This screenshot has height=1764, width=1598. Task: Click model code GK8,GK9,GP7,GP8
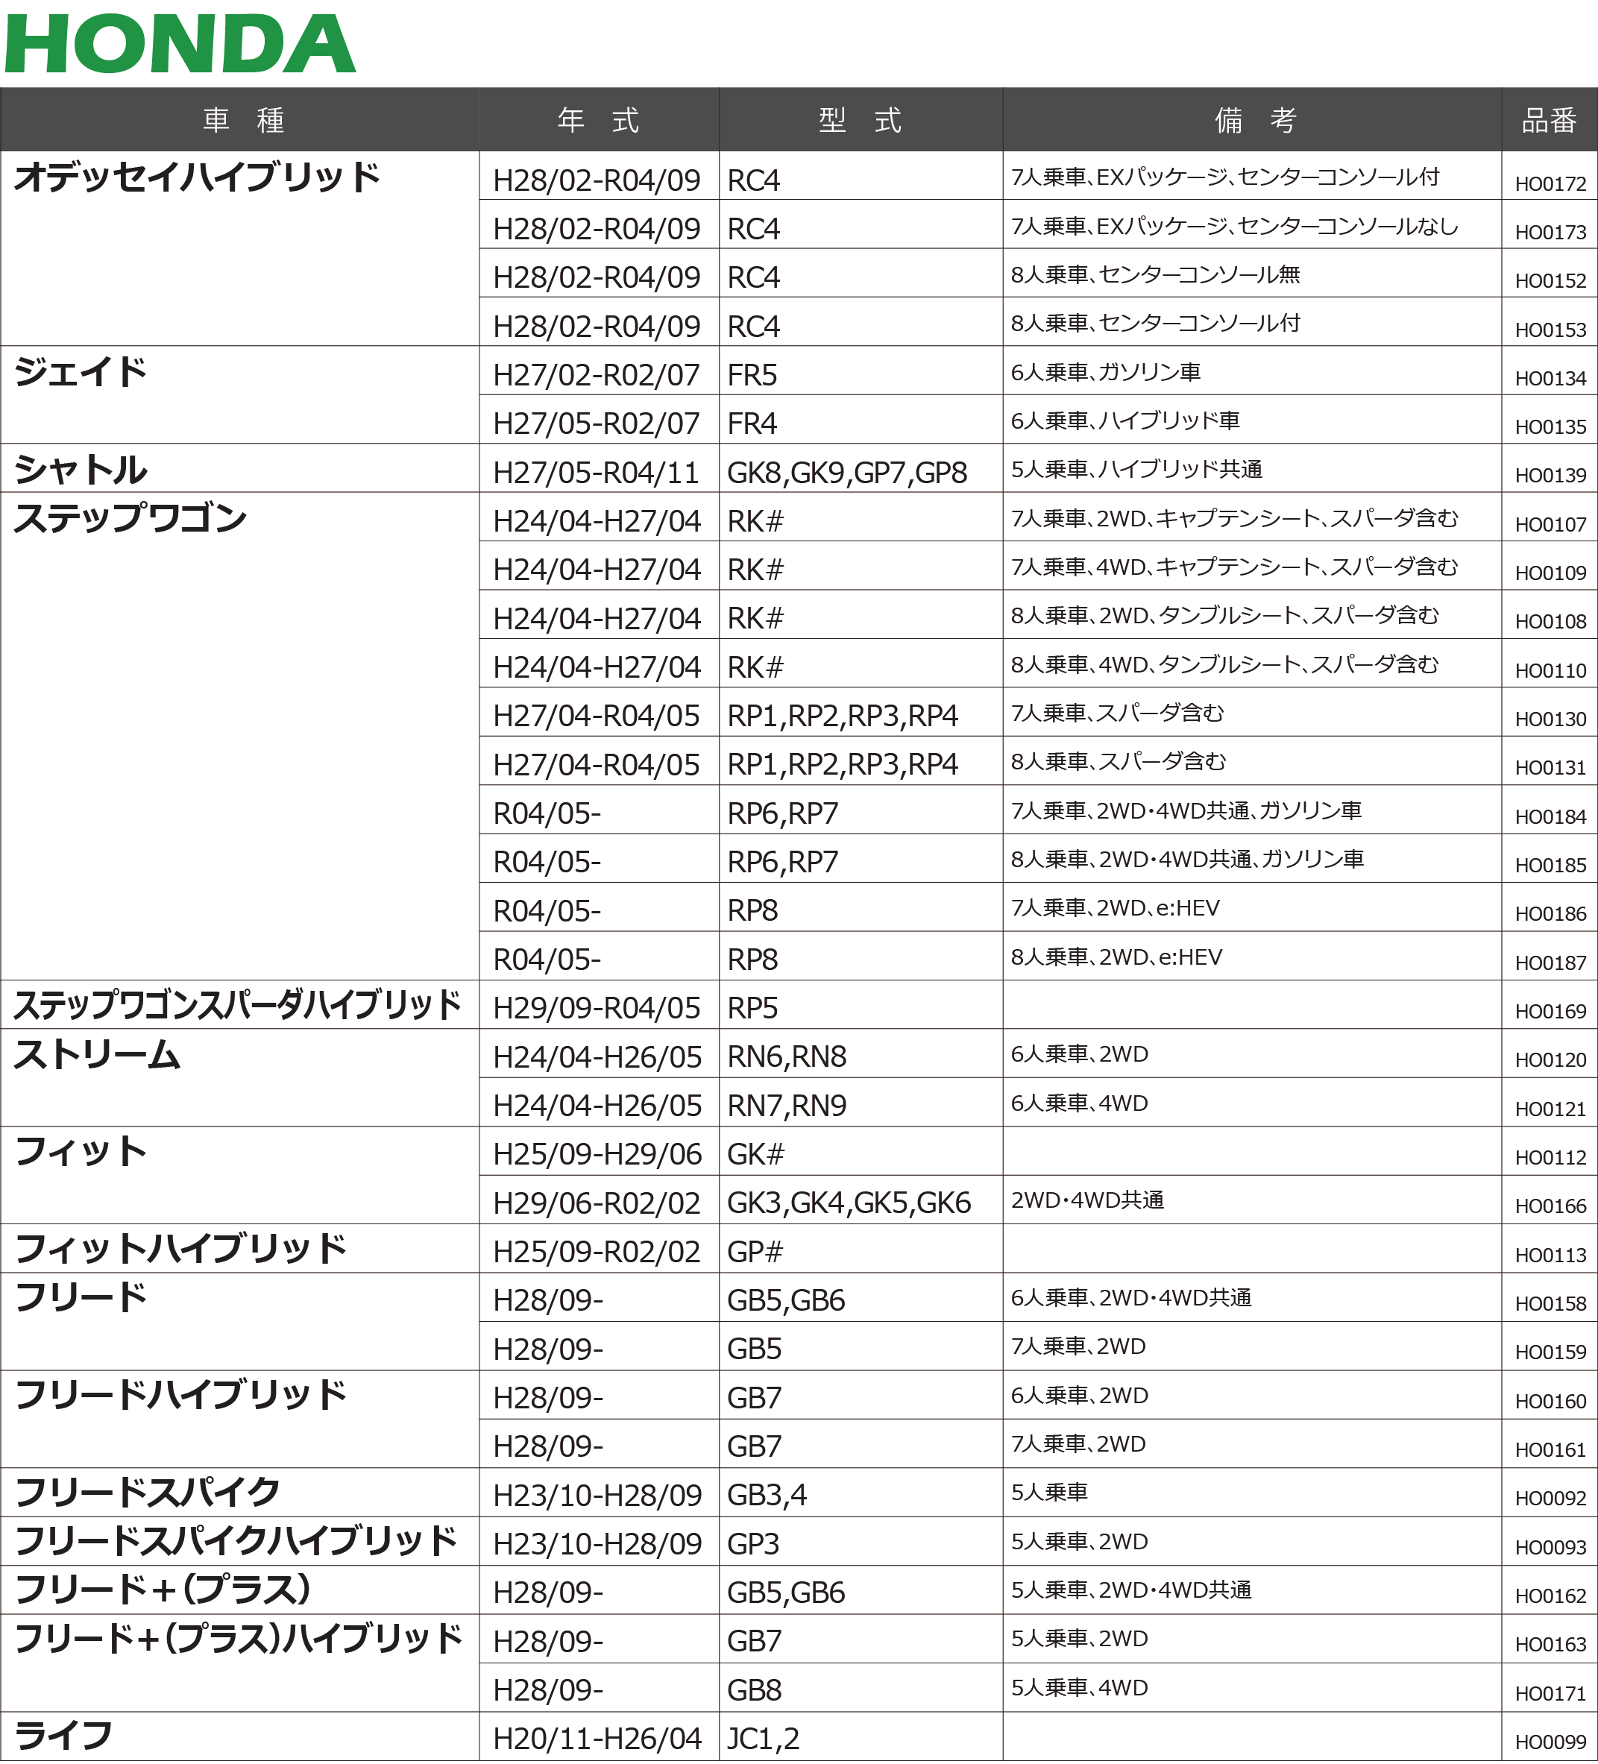[x=846, y=473]
